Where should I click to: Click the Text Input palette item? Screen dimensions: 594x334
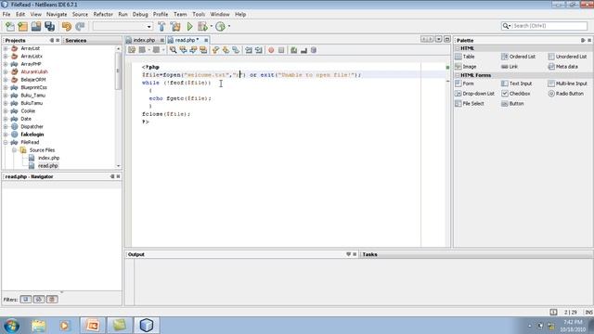pos(517,83)
